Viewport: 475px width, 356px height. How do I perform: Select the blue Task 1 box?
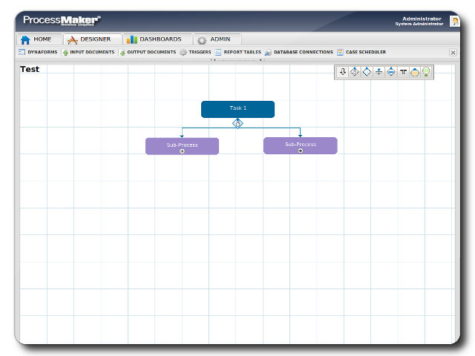[237, 109]
